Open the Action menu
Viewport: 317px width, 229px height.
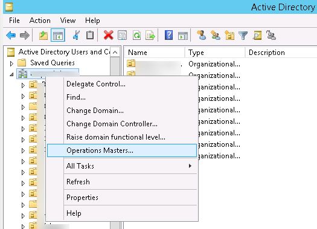40,21
